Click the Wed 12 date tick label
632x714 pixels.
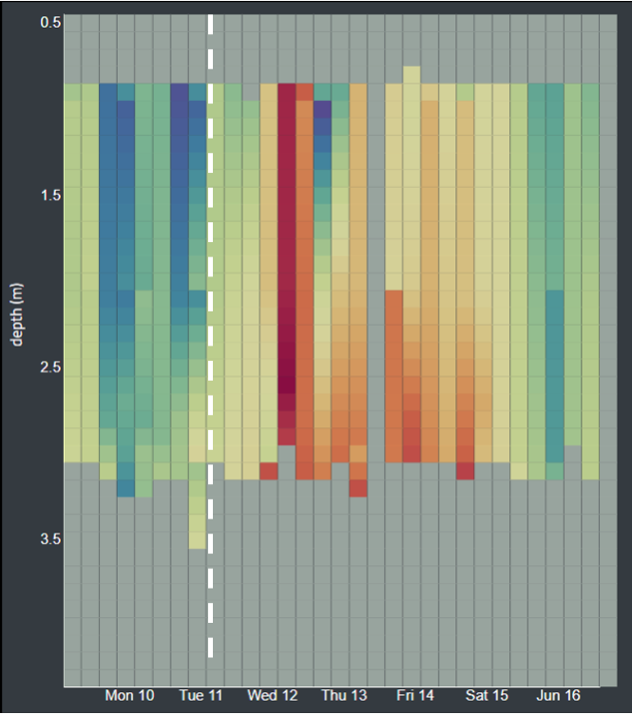(x=273, y=696)
